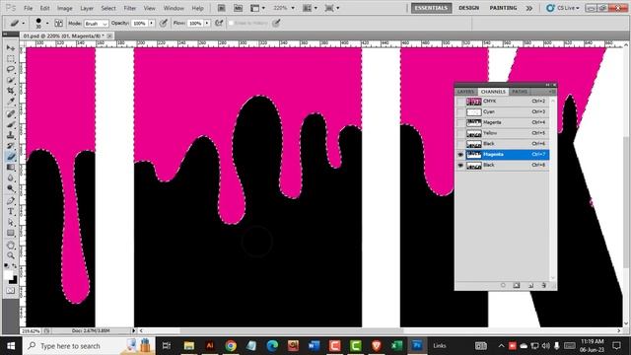Screen dimensions: 631x355
Task: Switch to the Painting workspace
Action: 503,8
